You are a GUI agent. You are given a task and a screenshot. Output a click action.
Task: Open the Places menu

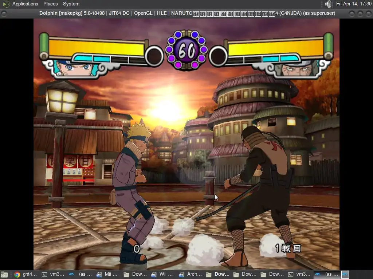(x=50, y=4)
